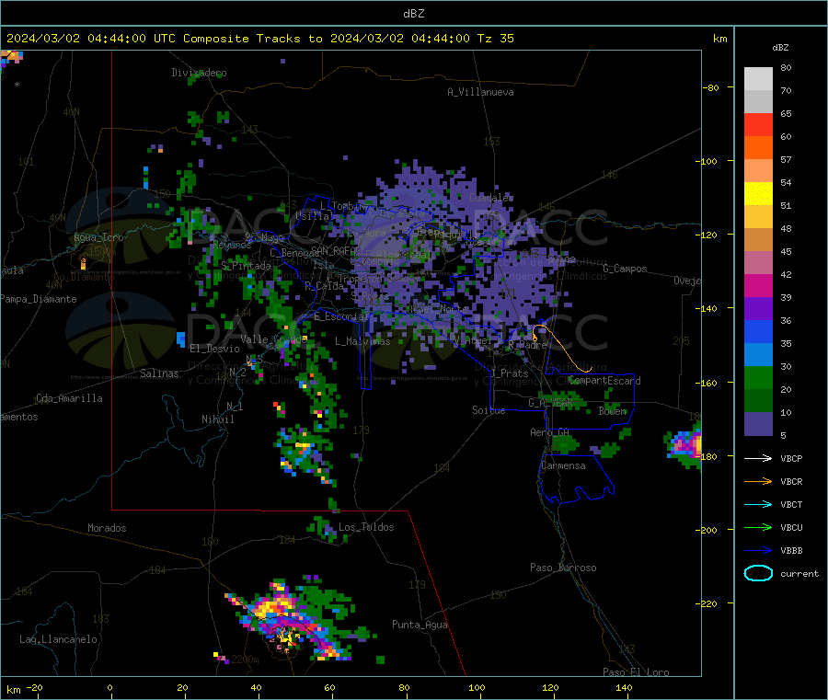Click the -80 km y-axis tick label

tap(710, 87)
